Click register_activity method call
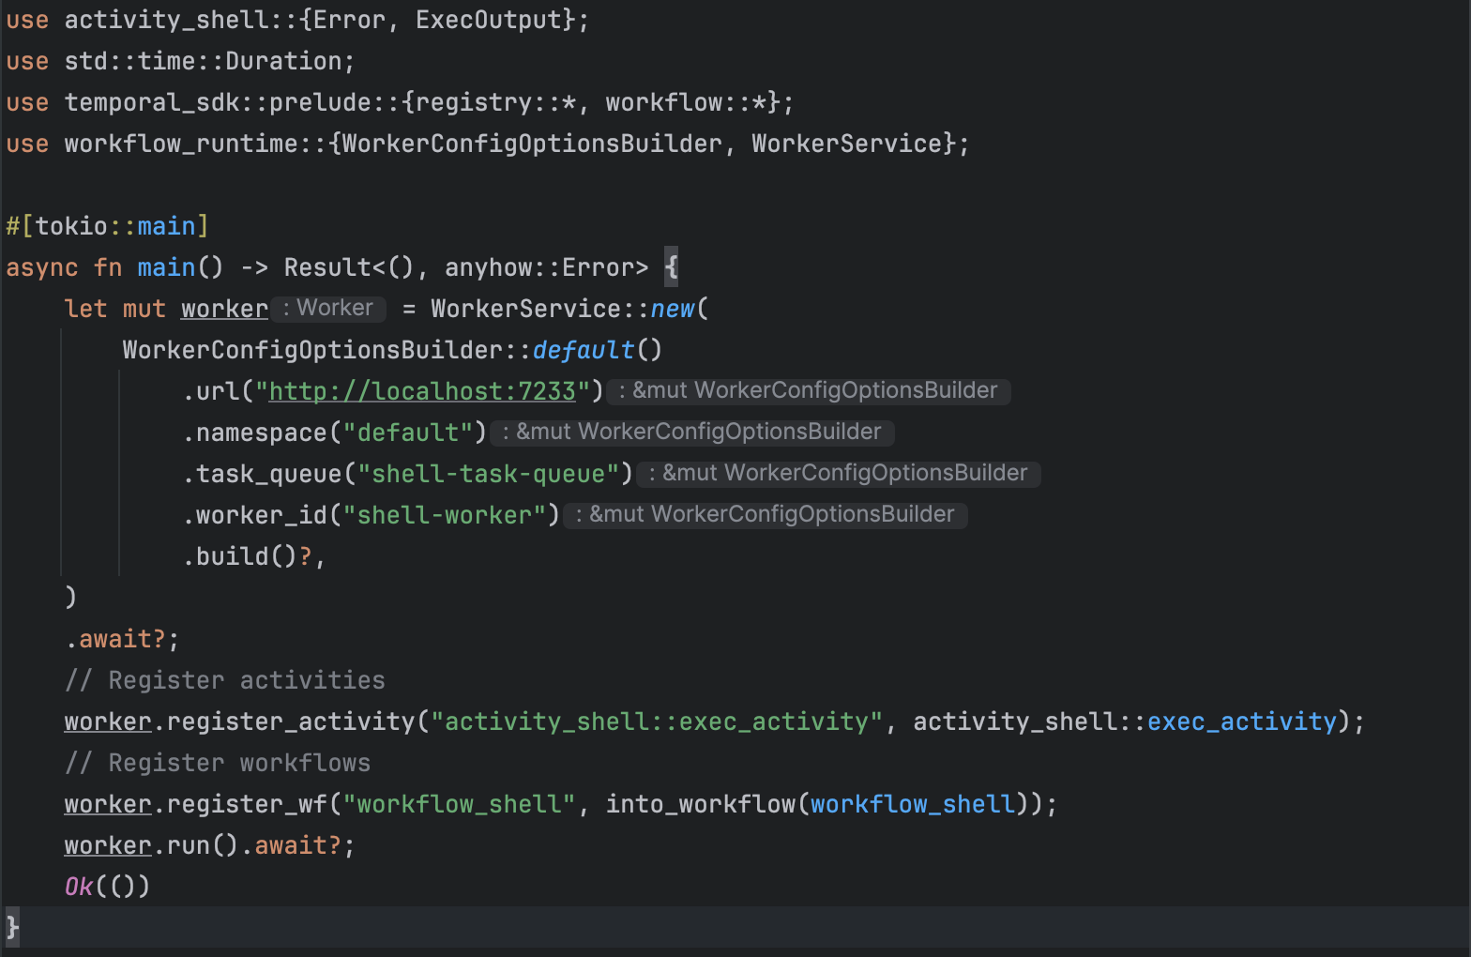The image size is (1471, 957). point(291,722)
